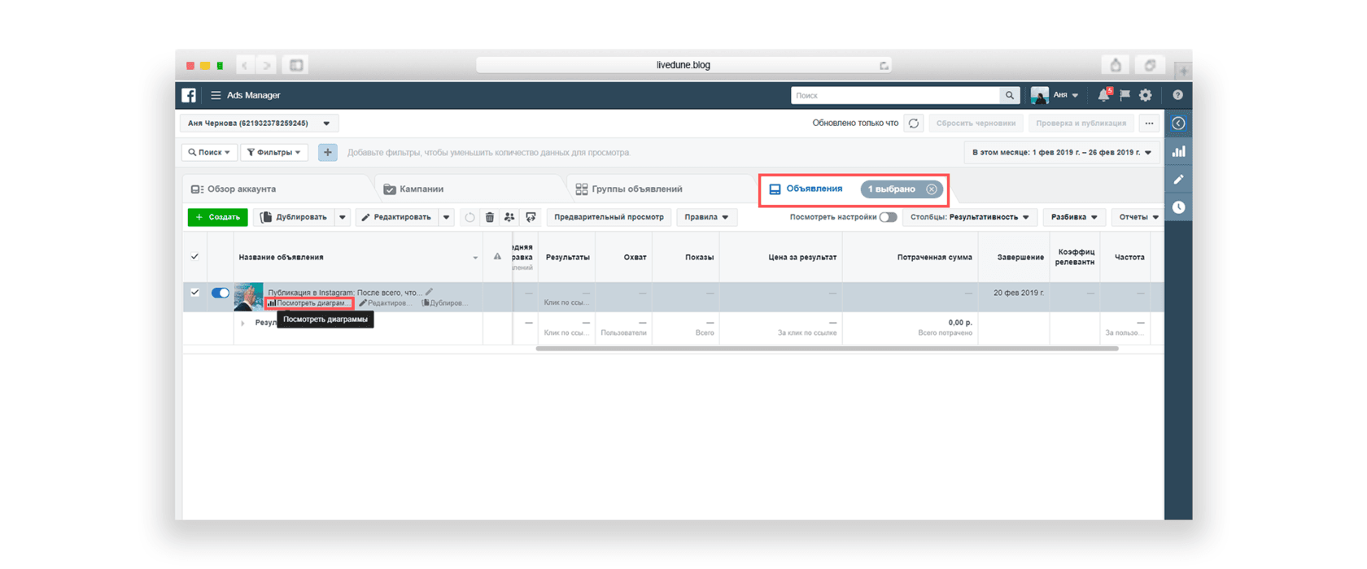
Task: Switch to the 'Кампании' tab
Action: click(x=421, y=189)
